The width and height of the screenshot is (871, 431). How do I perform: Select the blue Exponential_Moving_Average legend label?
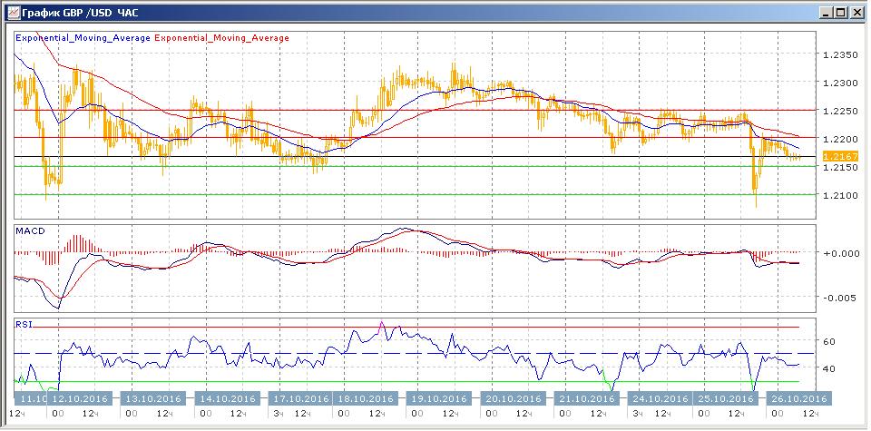[83, 38]
